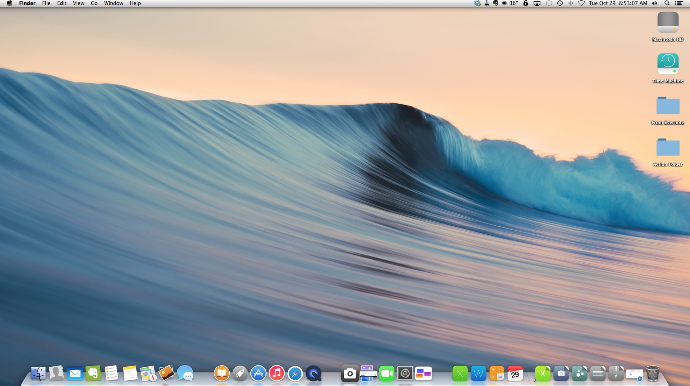Screen dimensions: 690x386
Task: Show weather details for 36° status item
Action: 510,3
